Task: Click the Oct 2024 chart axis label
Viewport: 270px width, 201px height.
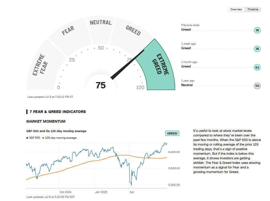Action: (x=65, y=192)
